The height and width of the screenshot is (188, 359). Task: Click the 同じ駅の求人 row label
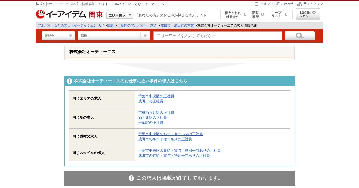click(x=83, y=118)
